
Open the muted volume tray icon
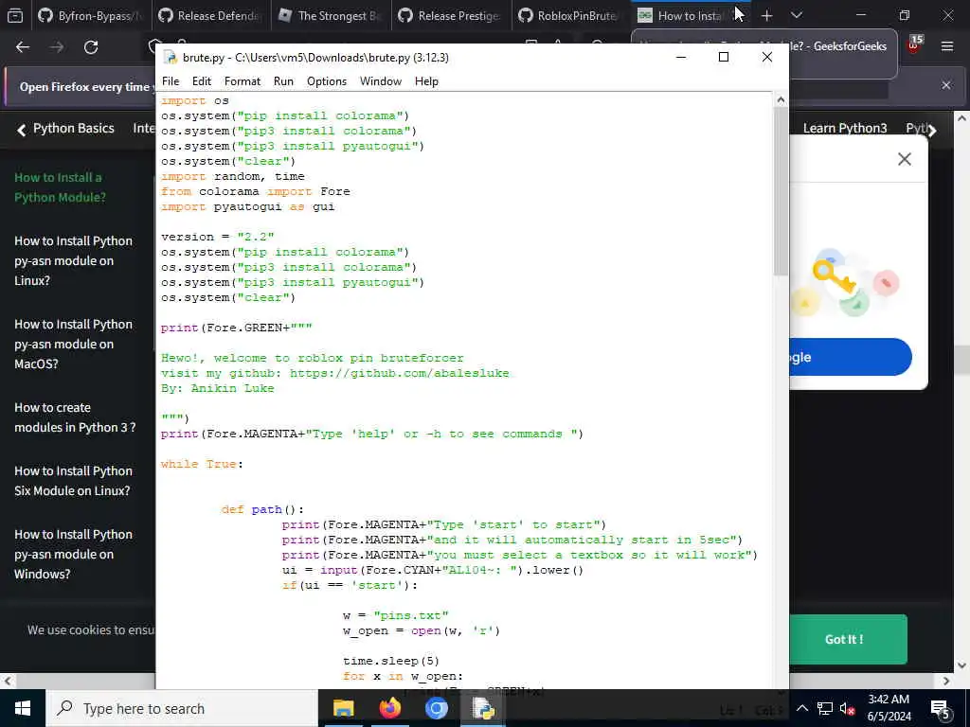(x=847, y=708)
